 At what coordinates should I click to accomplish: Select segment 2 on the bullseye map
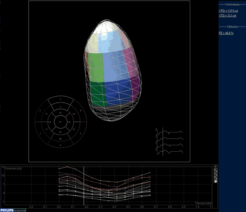(x=40, y=110)
